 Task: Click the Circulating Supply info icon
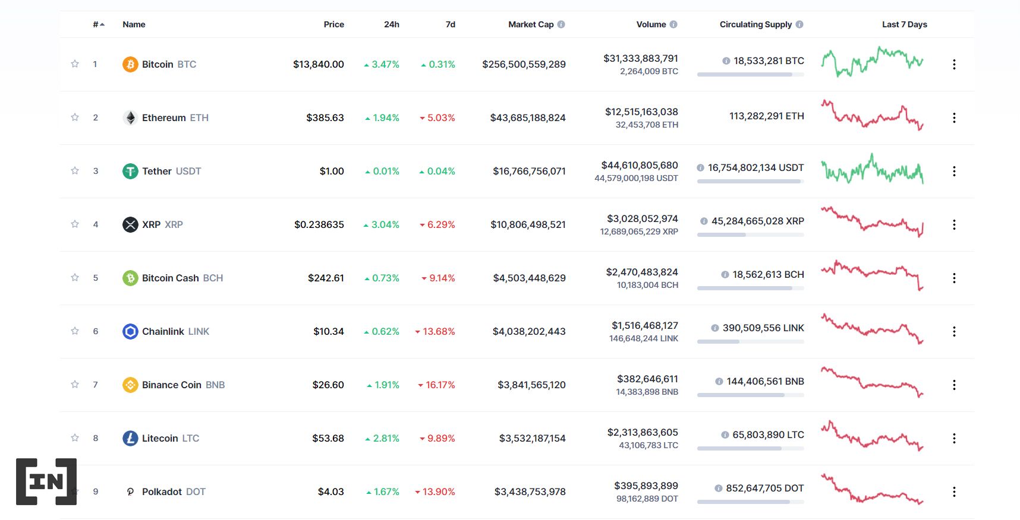point(799,24)
